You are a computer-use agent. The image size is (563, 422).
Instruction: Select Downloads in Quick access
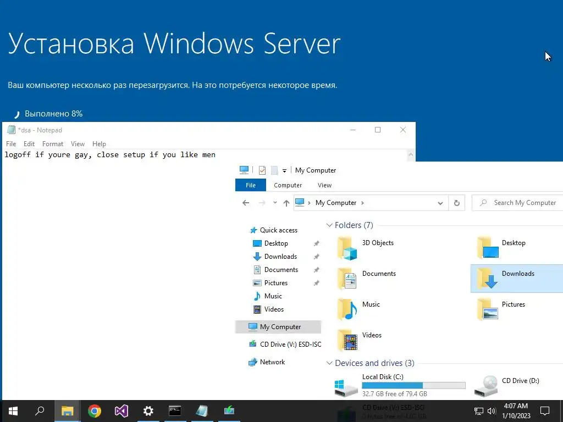(x=280, y=257)
